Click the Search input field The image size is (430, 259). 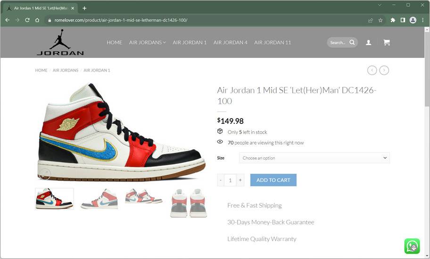pyautogui.click(x=339, y=42)
